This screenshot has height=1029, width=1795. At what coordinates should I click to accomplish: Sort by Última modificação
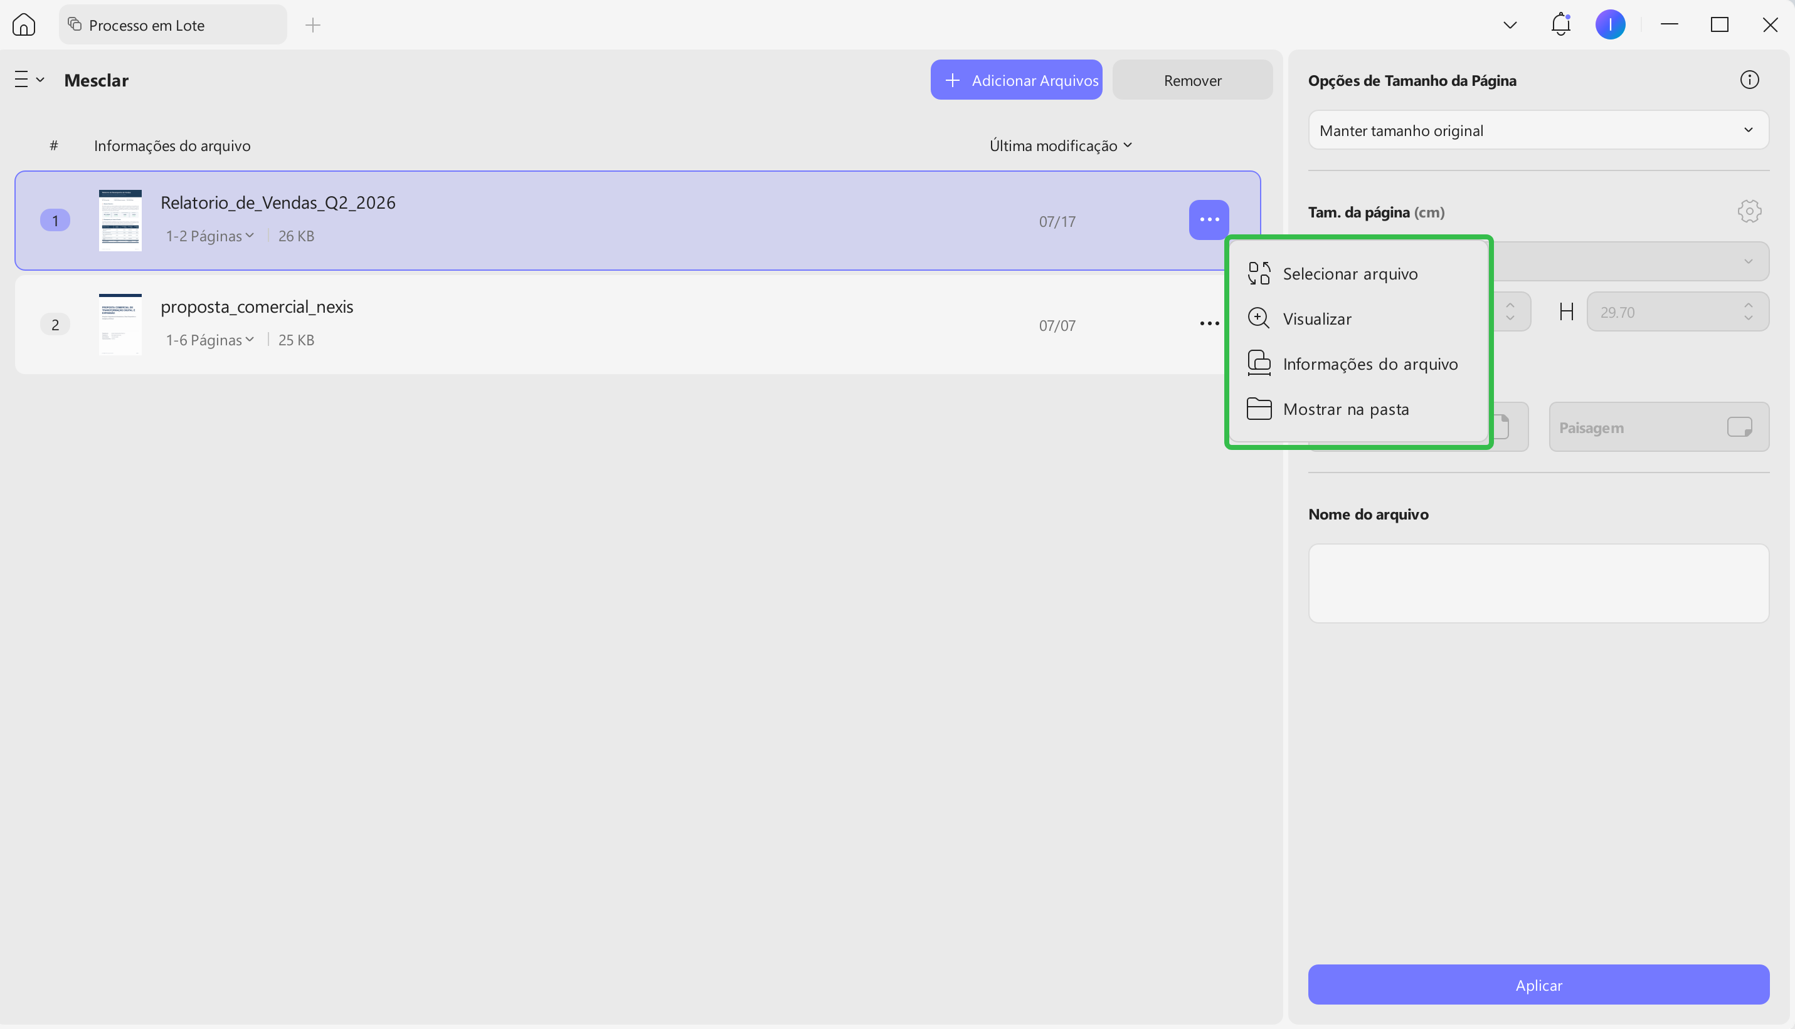[1060, 145]
